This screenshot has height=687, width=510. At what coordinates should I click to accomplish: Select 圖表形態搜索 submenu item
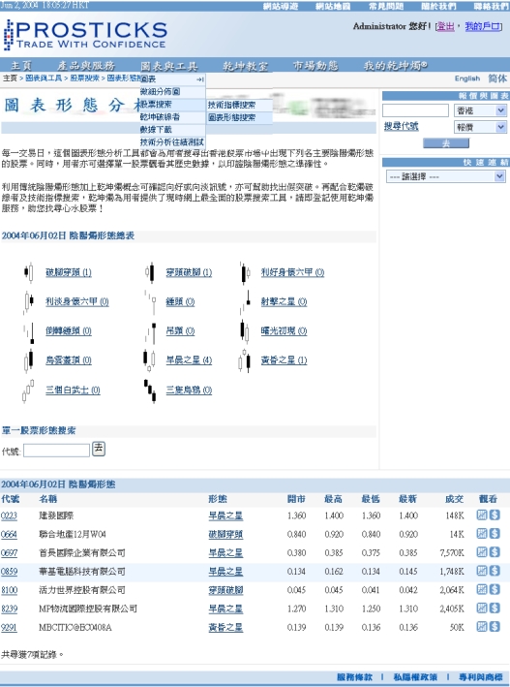click(231, 117)
